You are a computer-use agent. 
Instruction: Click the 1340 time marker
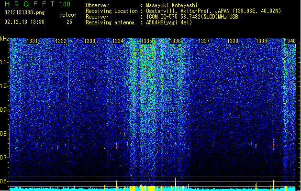[x=290, y=41]
